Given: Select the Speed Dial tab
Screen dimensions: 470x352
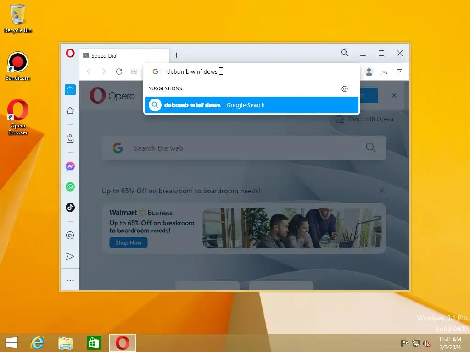Looking at the screenshot, I should click(x=124, y=55).
